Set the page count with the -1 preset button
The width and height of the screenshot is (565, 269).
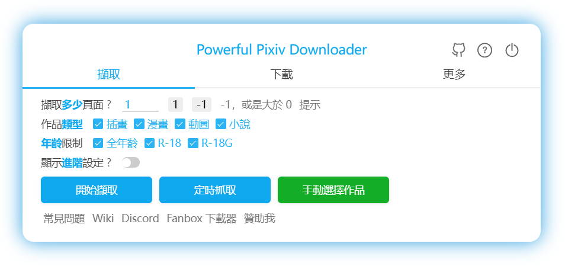[201, 105]
